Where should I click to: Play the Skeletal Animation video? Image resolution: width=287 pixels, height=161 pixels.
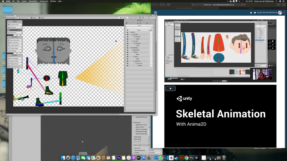pos(170,88)
